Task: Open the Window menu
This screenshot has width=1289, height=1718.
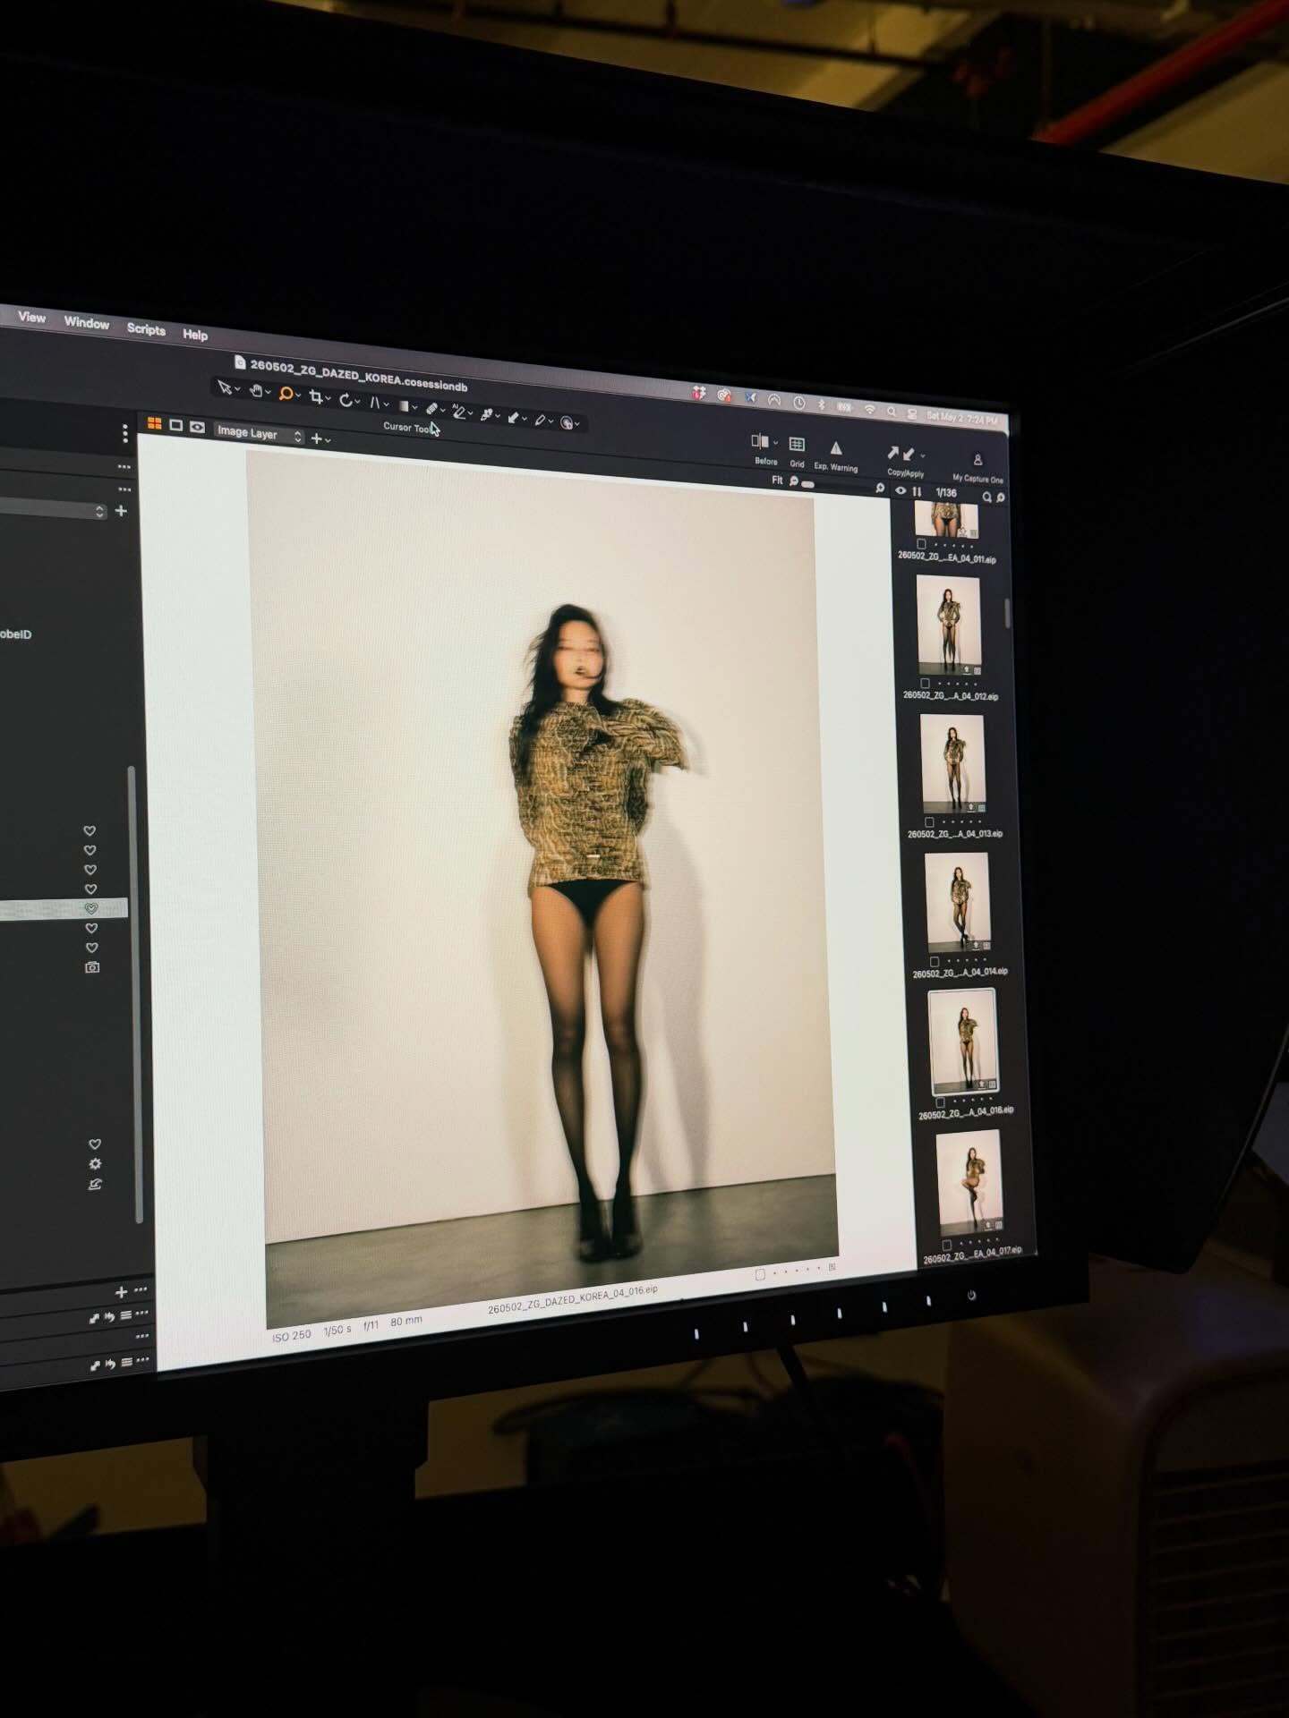Action: (87, 323)
